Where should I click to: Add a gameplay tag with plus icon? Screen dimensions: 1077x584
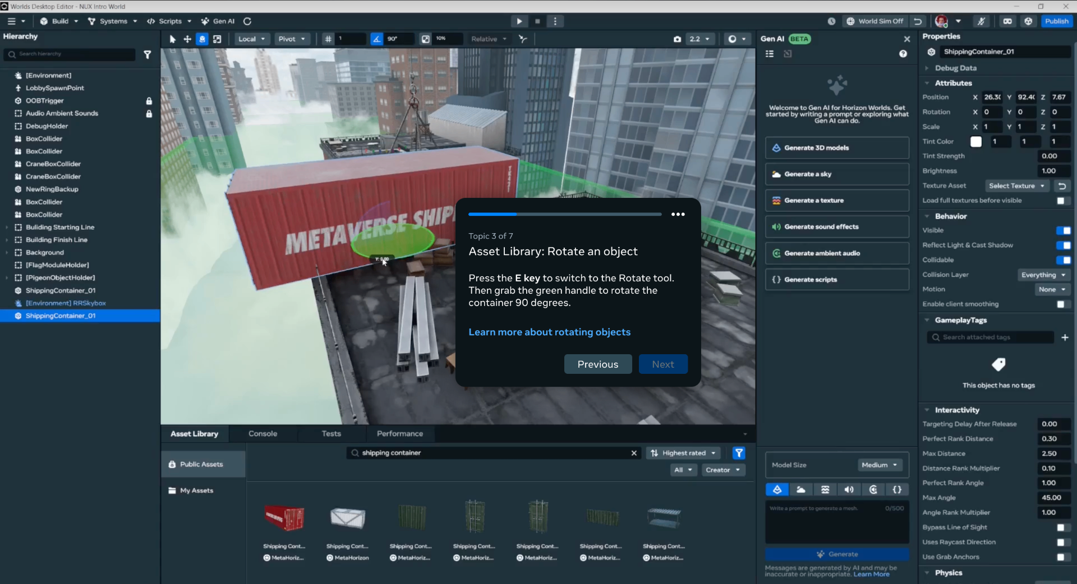coord(1065,337)
